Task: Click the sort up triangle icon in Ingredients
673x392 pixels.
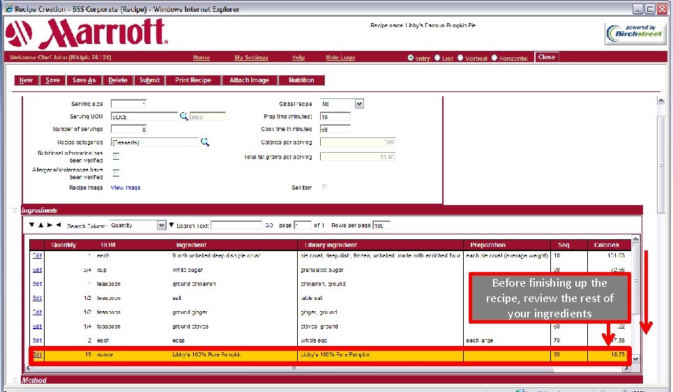Action: point(40,225)
